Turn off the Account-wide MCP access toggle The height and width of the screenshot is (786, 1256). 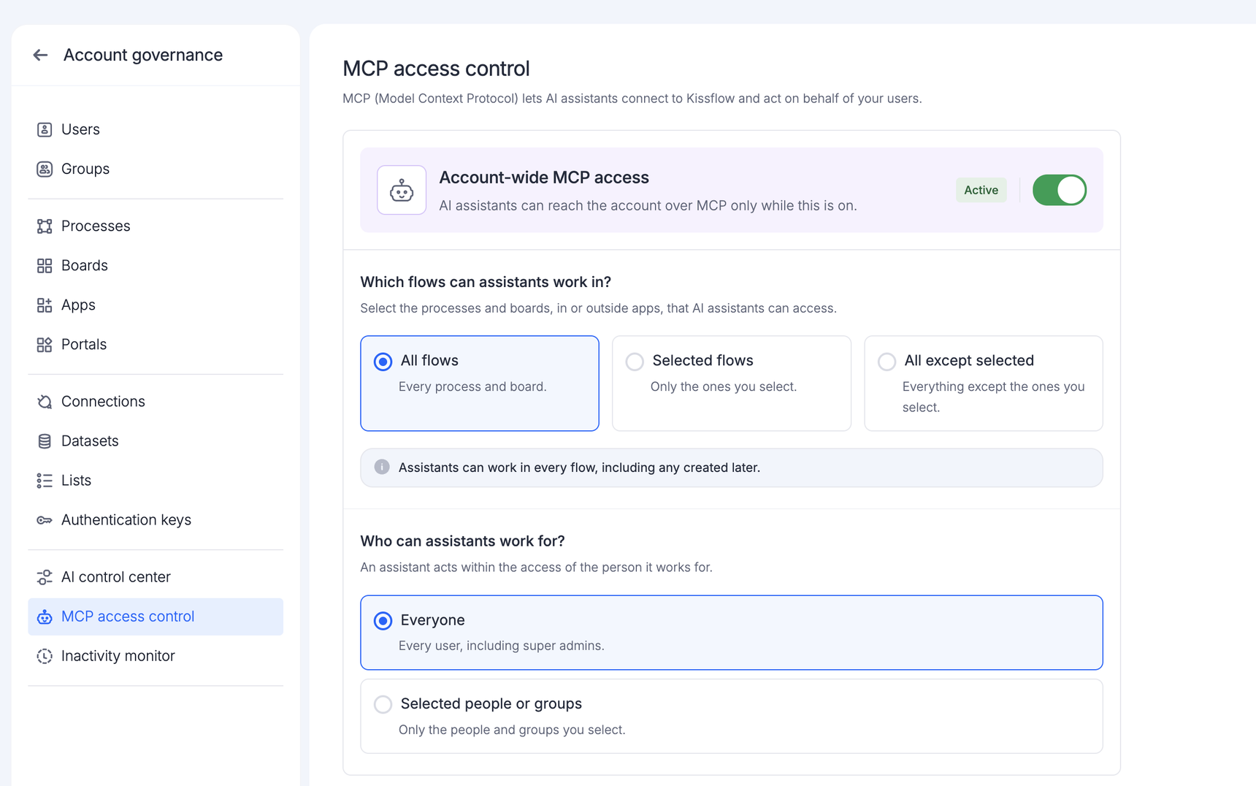[x=1060, y=190]
